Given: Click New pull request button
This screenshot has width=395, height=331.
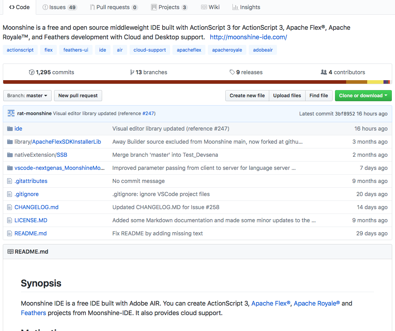Looking at the screenshot, I should 78,96.
